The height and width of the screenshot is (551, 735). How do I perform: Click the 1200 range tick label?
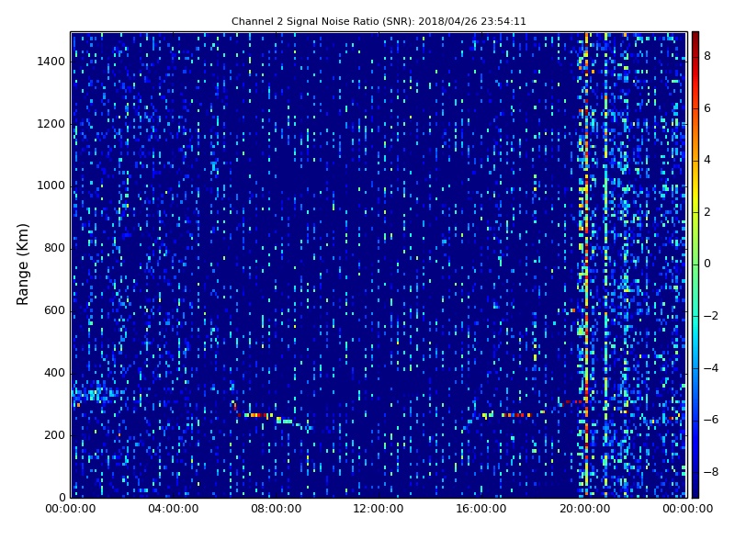coord(51,124)
